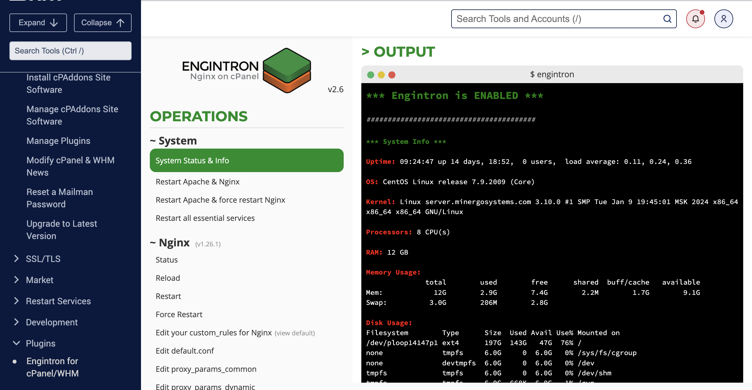Click the ~ Nginx section heading
Viewport: 752px width, 390px height.
[170, 243]
